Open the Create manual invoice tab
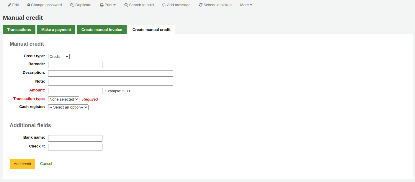Screen dimensions: 415x182 [102, 29]
